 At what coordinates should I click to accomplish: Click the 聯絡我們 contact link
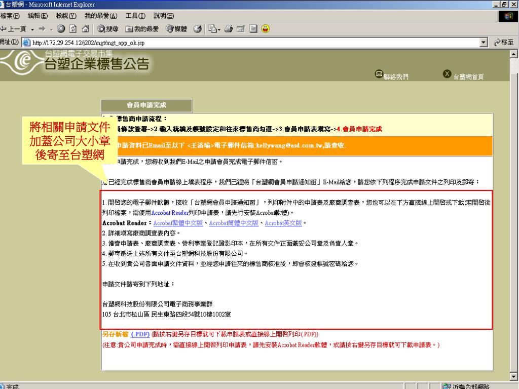396,77
